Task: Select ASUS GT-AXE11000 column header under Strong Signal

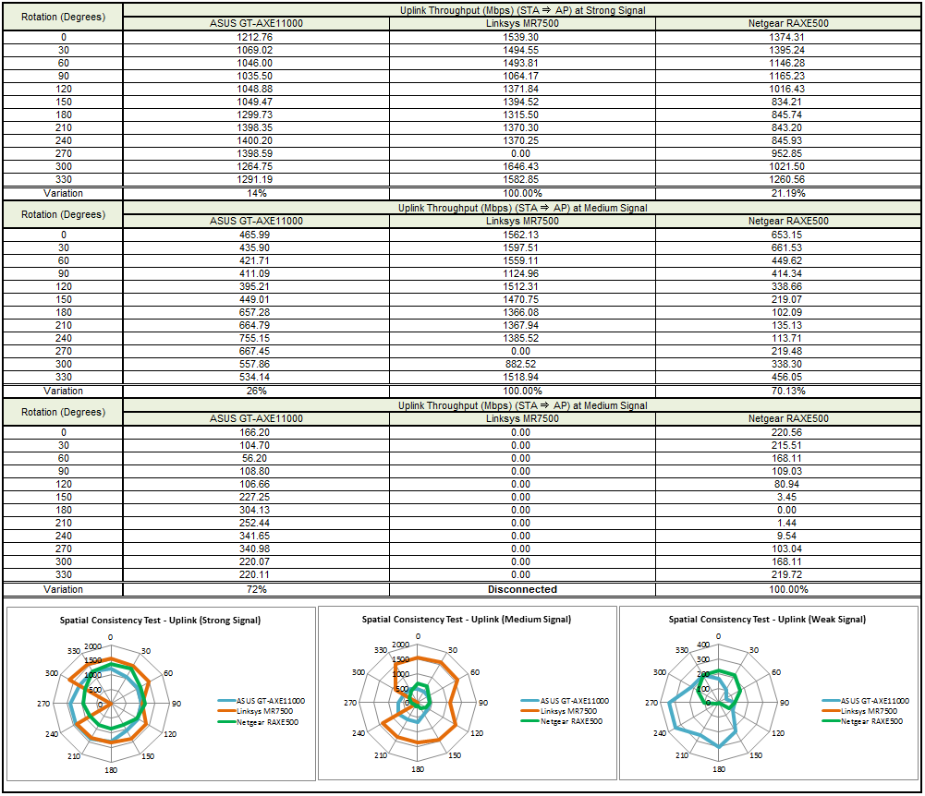Action: click(x=256, y=24)
